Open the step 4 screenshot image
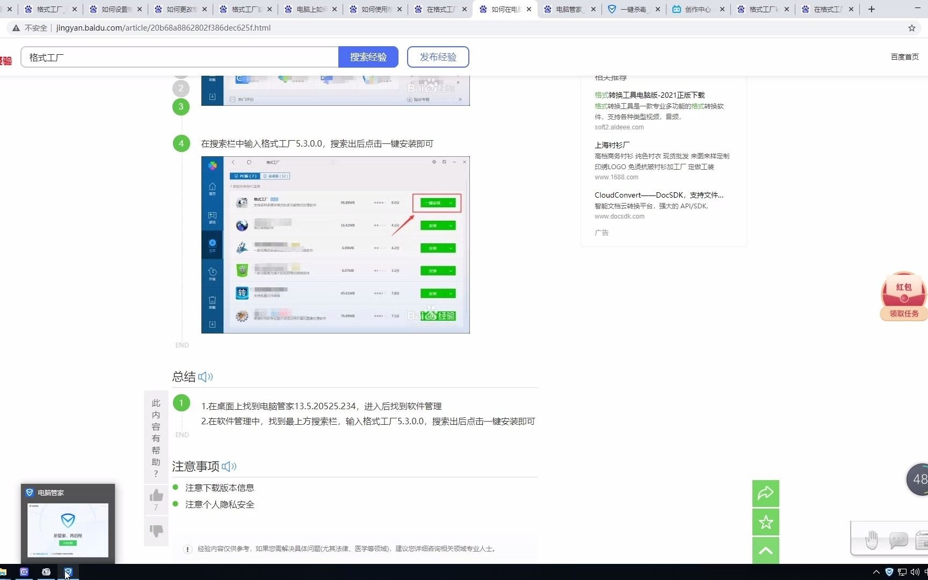Screen dimensions: 928x580 click(336, 245)
